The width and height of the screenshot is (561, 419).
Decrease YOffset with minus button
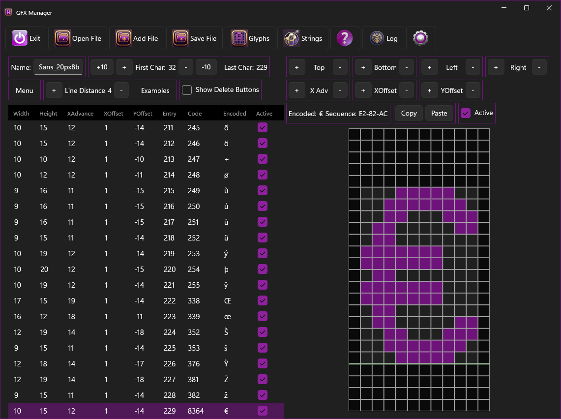(x=473, y=90)
